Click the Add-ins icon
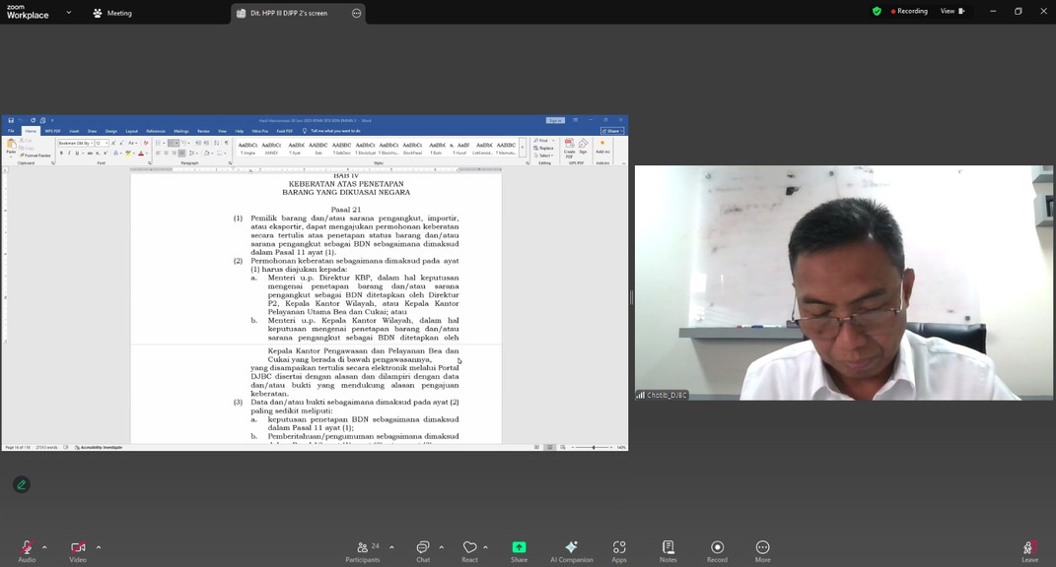 602,147
